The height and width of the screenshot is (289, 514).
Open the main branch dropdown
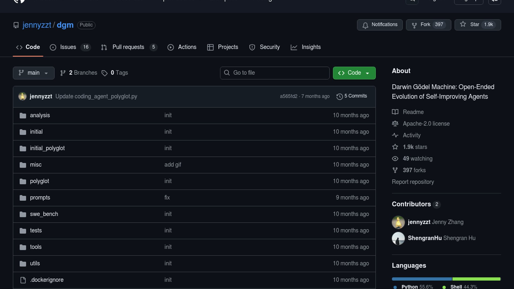click(33, 73)
